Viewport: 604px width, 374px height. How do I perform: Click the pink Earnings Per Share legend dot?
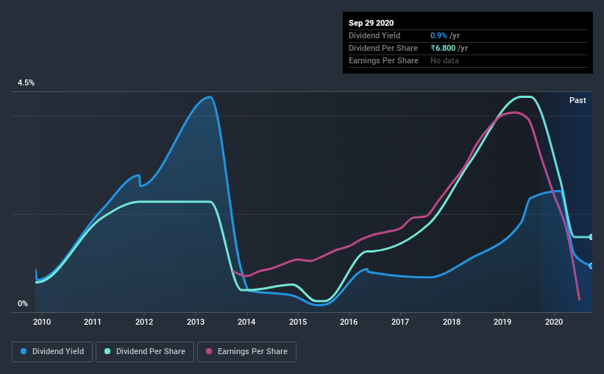click(x=209, y=351)
